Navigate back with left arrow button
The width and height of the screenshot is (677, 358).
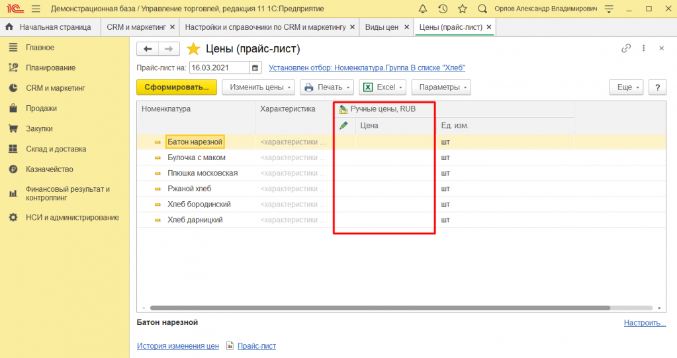point(148,49)
